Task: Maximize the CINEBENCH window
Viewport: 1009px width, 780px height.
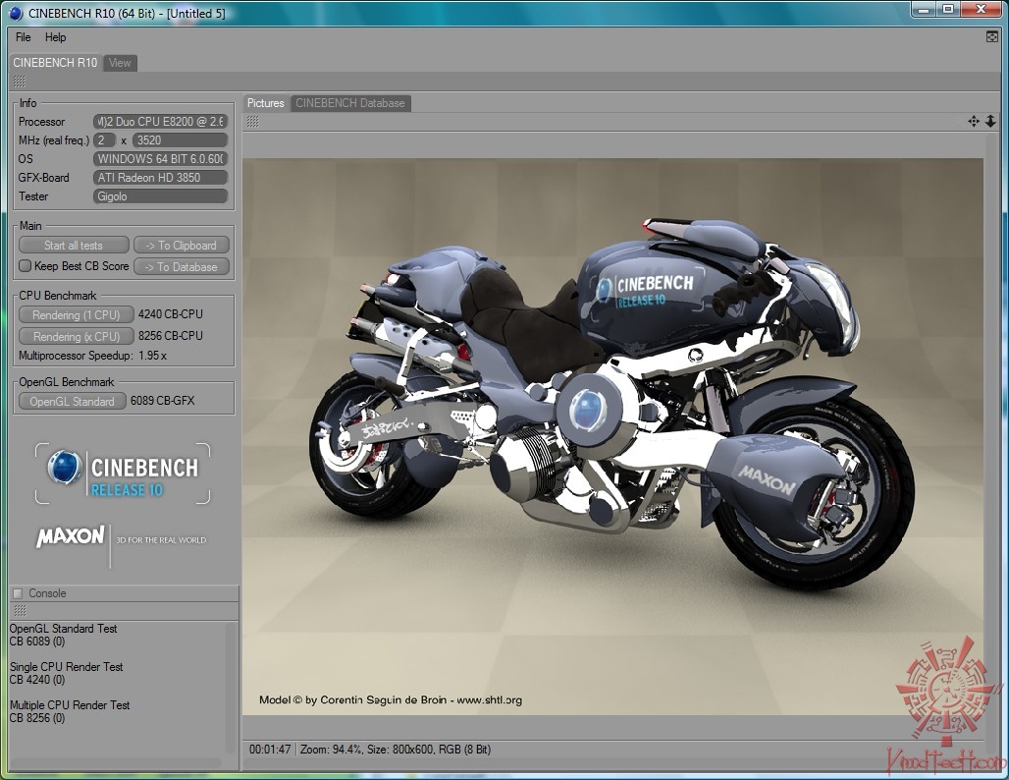Action: 948,9
